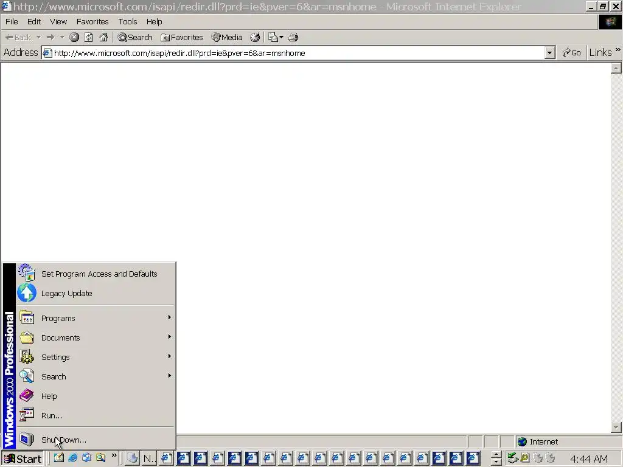This screenshot has height=467, width=623.
Task: Open the Back history dropdown arrow
Action: coord(38,37)
